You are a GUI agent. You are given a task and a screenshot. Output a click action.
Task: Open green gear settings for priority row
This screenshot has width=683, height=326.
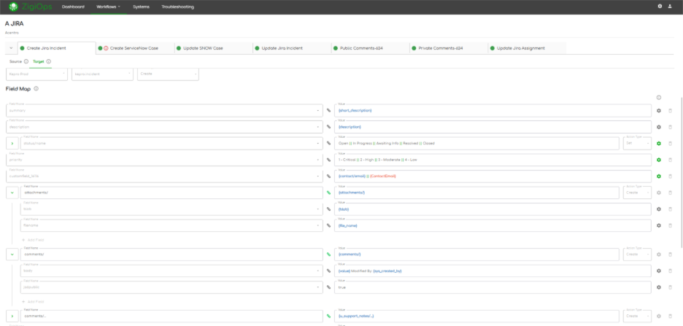coord(659,160)
